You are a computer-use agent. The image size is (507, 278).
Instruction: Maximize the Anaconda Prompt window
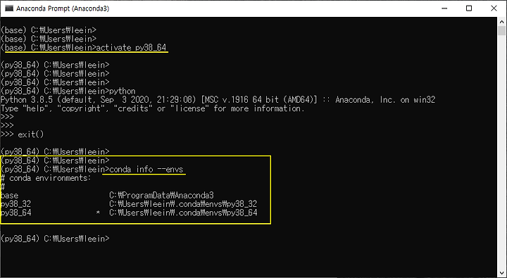tap(469, 8)
